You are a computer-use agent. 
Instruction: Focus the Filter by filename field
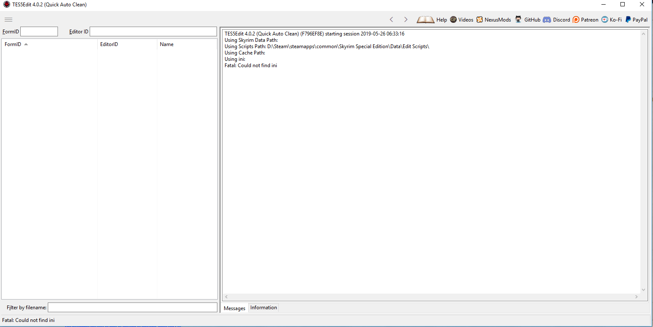point(132,308)
